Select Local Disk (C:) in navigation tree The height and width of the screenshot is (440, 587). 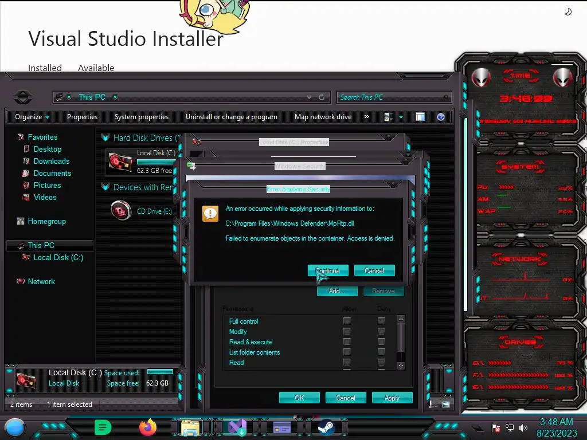[58, 257]
